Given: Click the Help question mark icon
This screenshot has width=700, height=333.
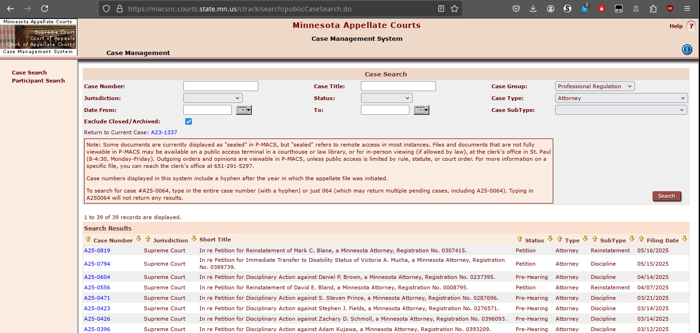Looking at the screenshot, I should pos(691,26).
